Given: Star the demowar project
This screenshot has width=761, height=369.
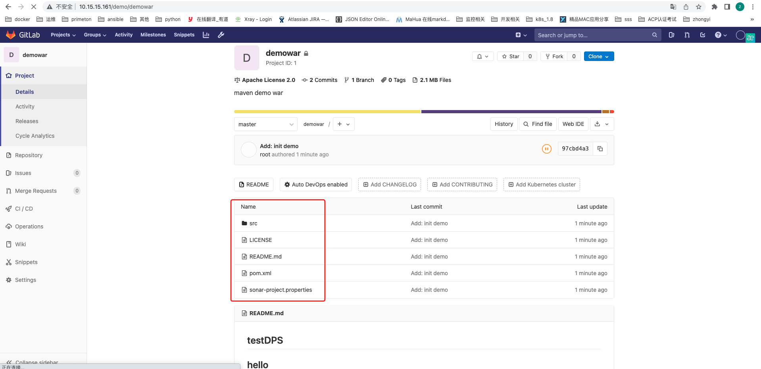Looking at the screenshot, I should (511, 56).
